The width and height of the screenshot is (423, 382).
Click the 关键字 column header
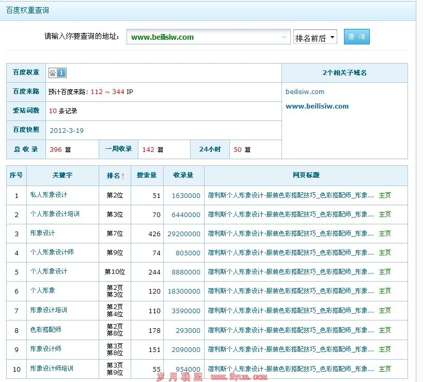(x=62, y=175)
